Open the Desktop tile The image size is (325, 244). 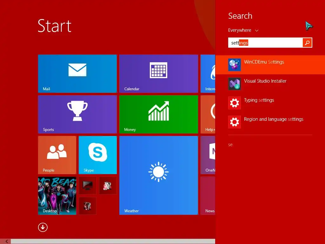(57, 195)
